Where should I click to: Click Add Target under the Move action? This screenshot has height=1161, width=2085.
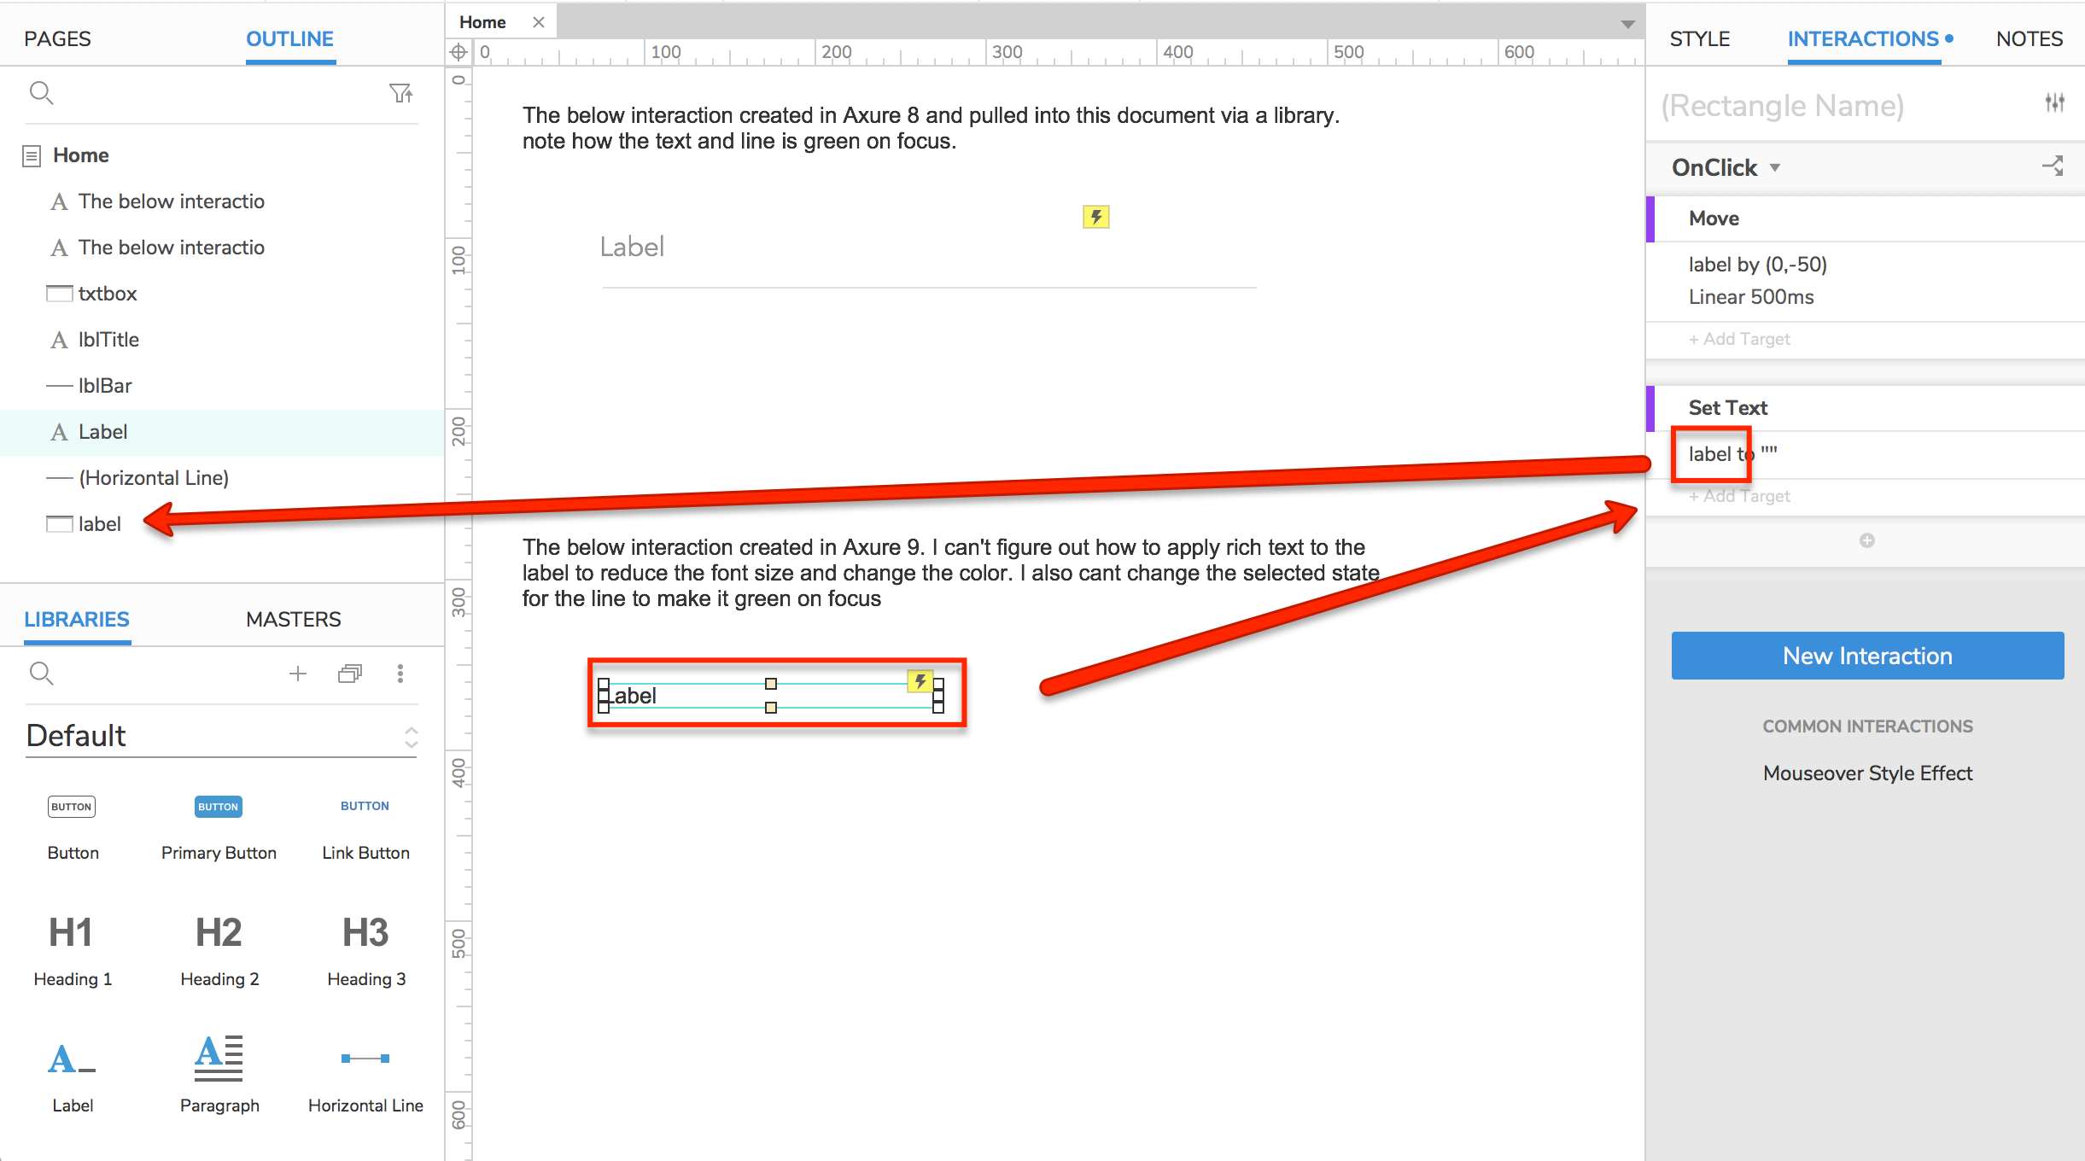tap(1738, 338)
